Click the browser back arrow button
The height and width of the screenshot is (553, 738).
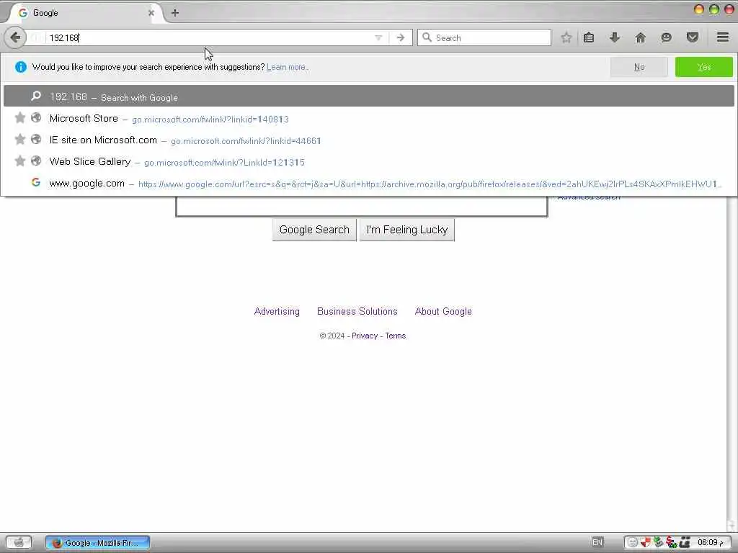point(15,37)
